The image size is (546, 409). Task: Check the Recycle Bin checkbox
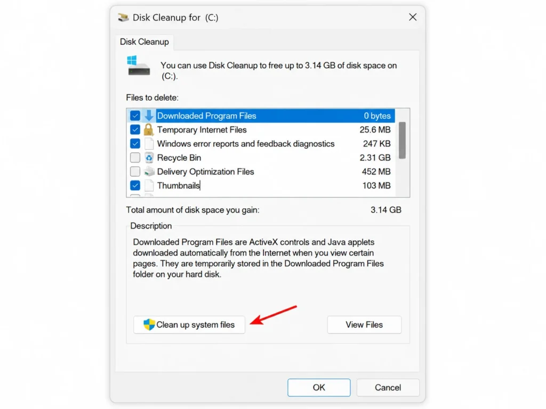(135, 158)
